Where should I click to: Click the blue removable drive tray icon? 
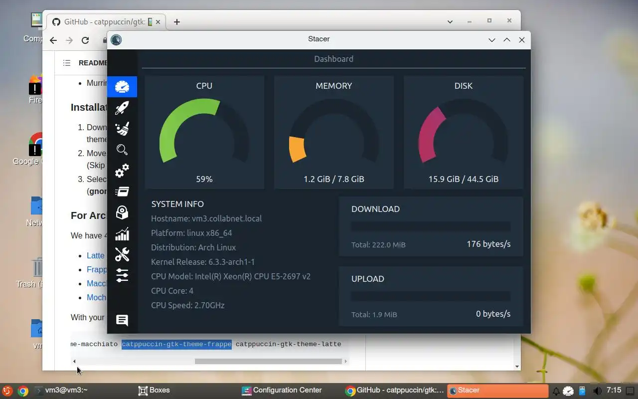point(582,391)
